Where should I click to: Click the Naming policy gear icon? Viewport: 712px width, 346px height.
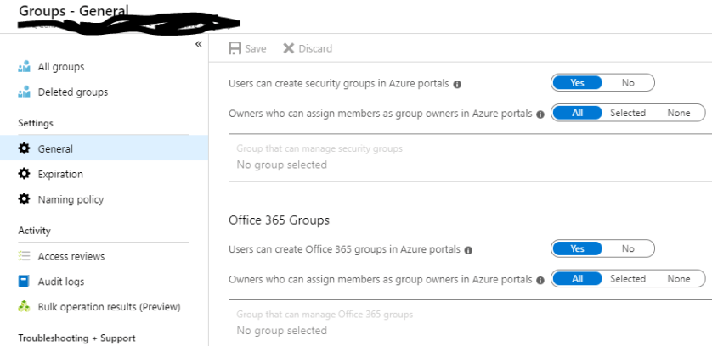[x=24, y=199]
